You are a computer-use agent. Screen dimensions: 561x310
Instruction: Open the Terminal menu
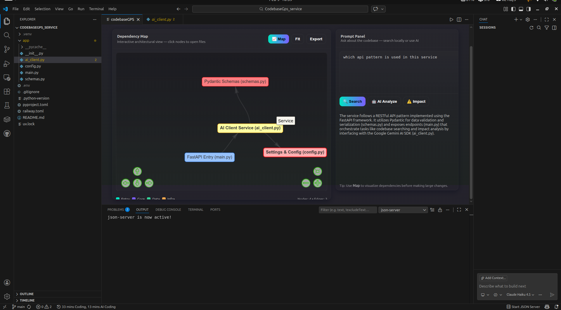point(96,9)
